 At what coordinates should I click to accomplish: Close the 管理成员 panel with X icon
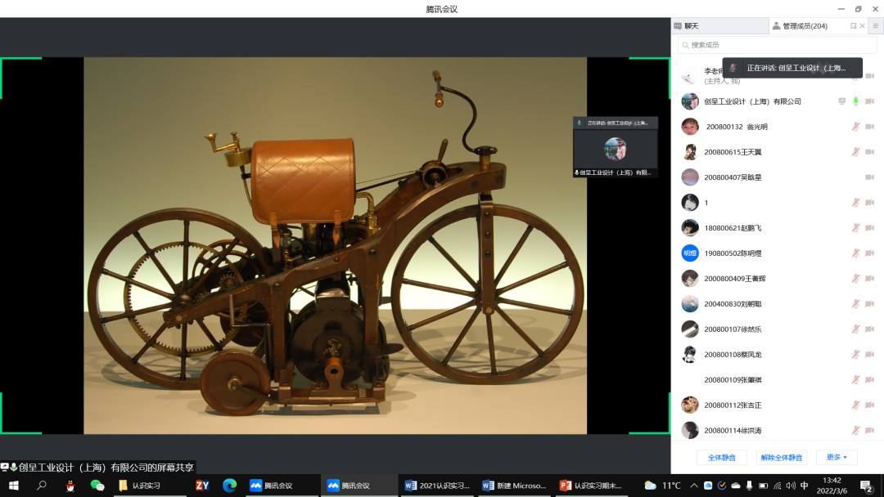coord(862,26)
